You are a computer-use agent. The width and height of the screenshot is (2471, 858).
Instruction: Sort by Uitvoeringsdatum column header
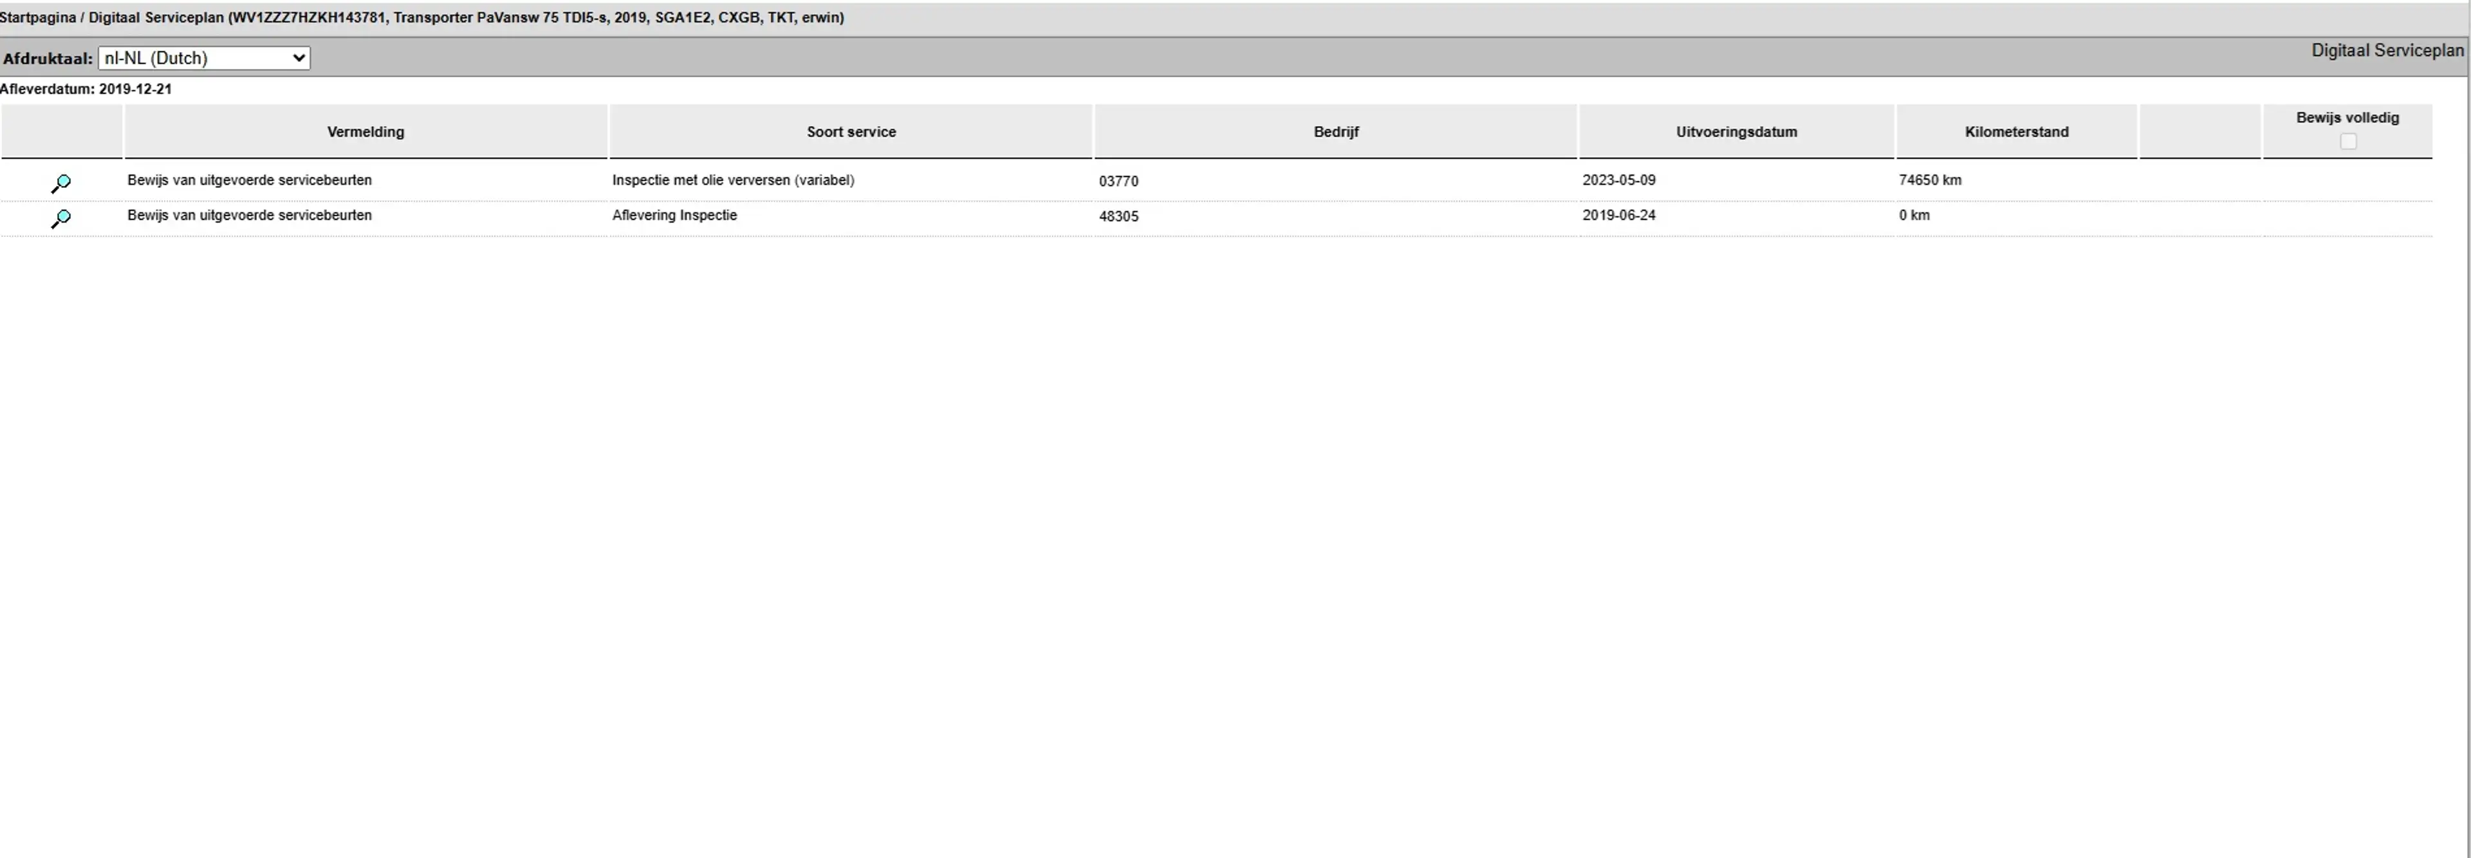tap(1736, 131)
